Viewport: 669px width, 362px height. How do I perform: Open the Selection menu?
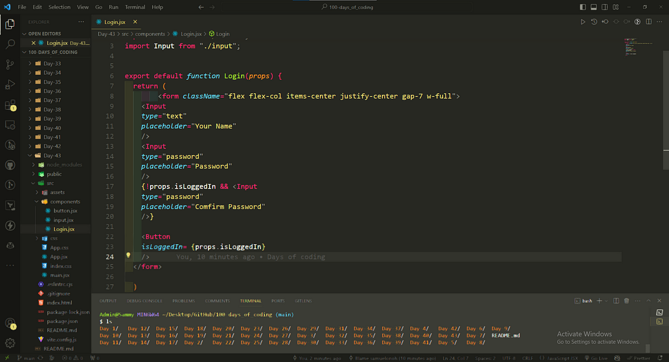(x=59, y=7)
